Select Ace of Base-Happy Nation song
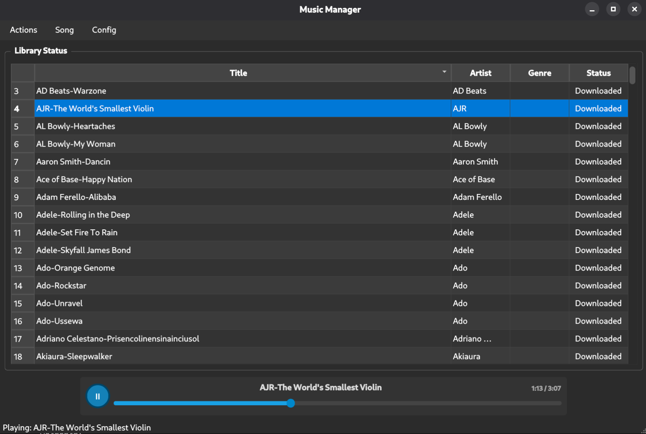Screen dimensions: 646x434 [x=84, y=179]
